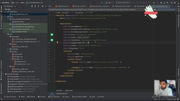This screenshot has height=101, width=180.
Task: Open the Problems tool window
Action: 31,97
